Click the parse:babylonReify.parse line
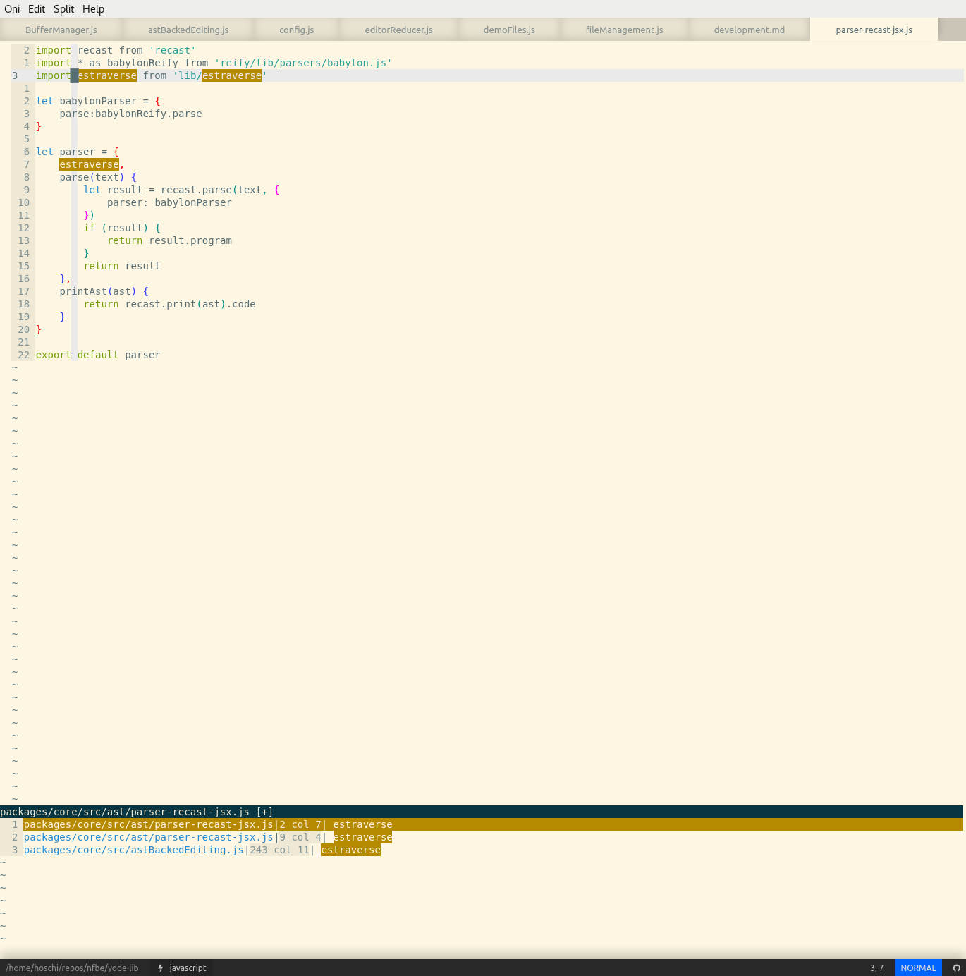The height and width of the screenshot is (976, 966). click(x=130, y=114)
